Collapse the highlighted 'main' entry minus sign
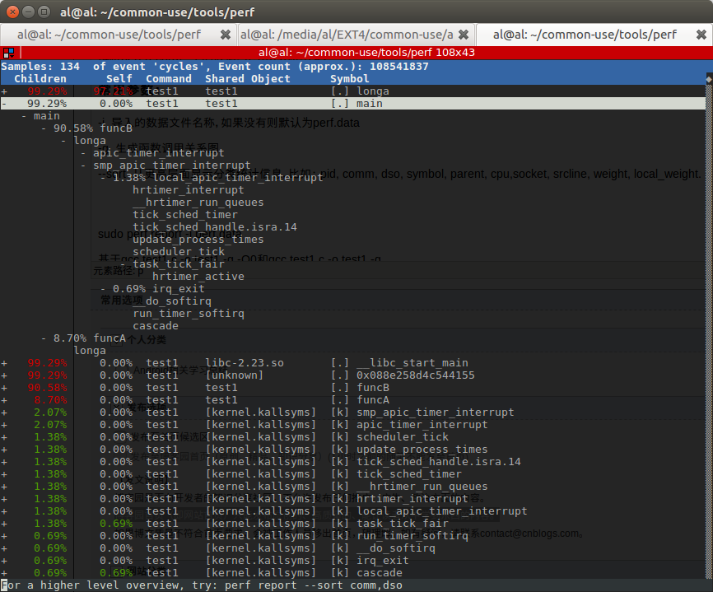 coord(3,103)
